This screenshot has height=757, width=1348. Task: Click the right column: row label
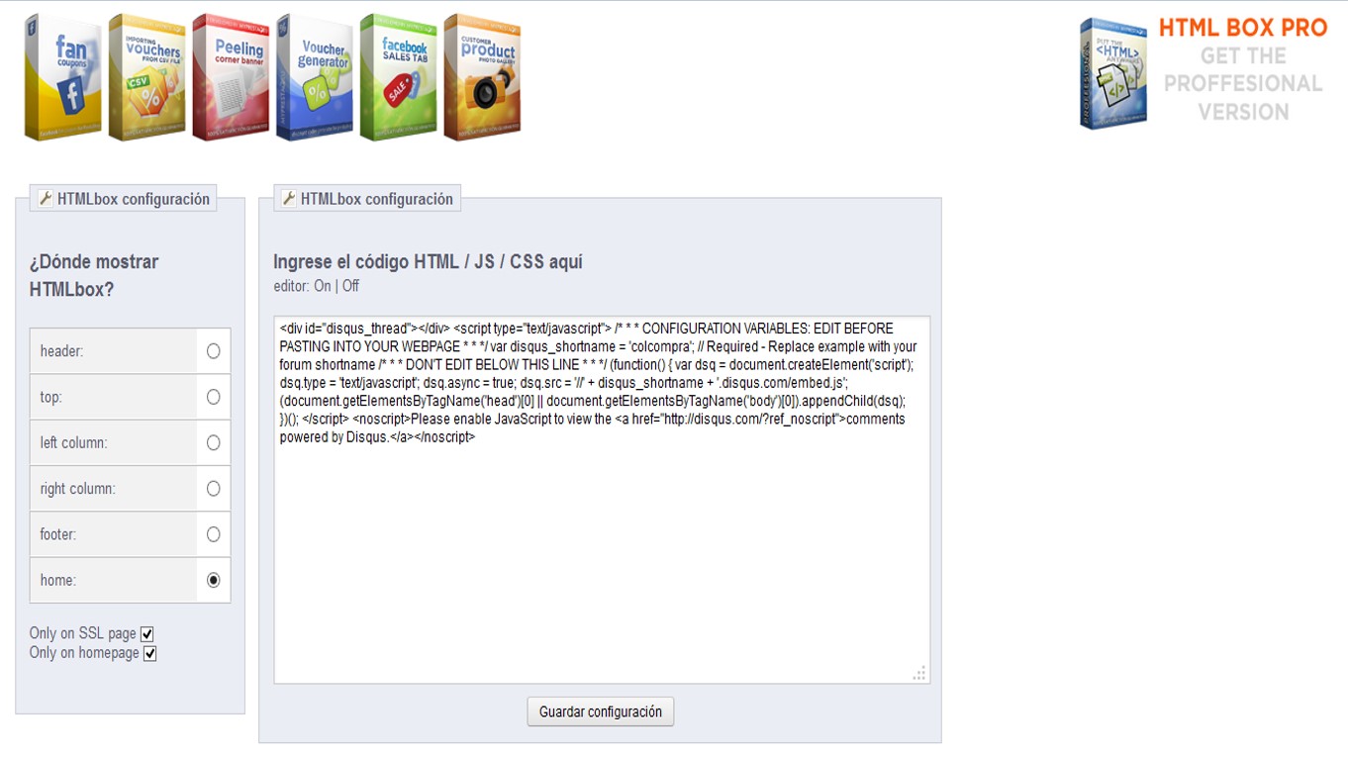77,489
